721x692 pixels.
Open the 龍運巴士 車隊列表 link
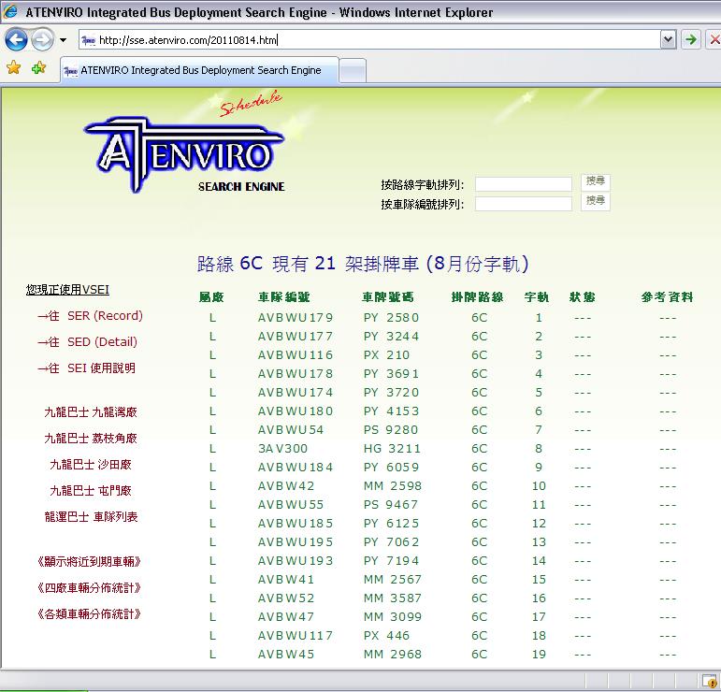(x=91, y=517)
